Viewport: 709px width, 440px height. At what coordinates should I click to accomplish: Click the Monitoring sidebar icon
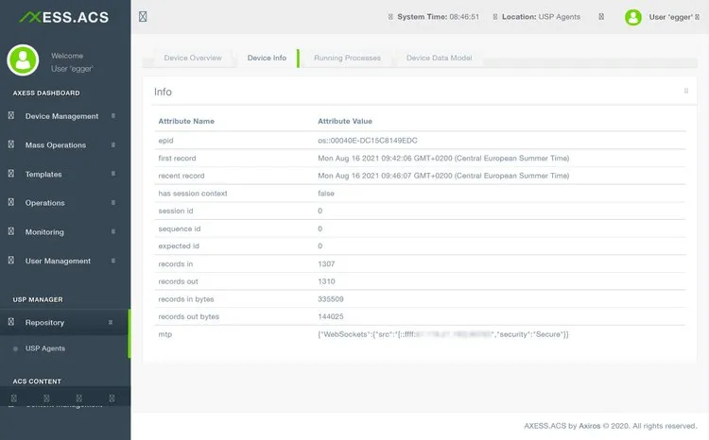coord(11,232)
